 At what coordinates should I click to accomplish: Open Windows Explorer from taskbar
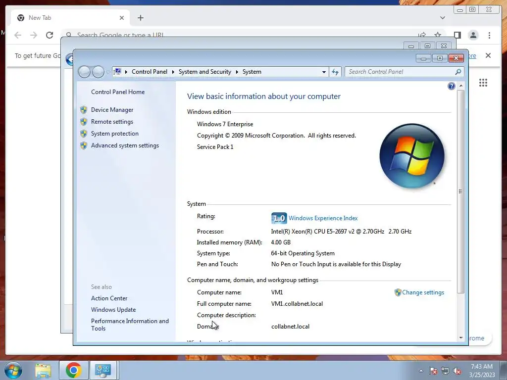click(43, 370)
